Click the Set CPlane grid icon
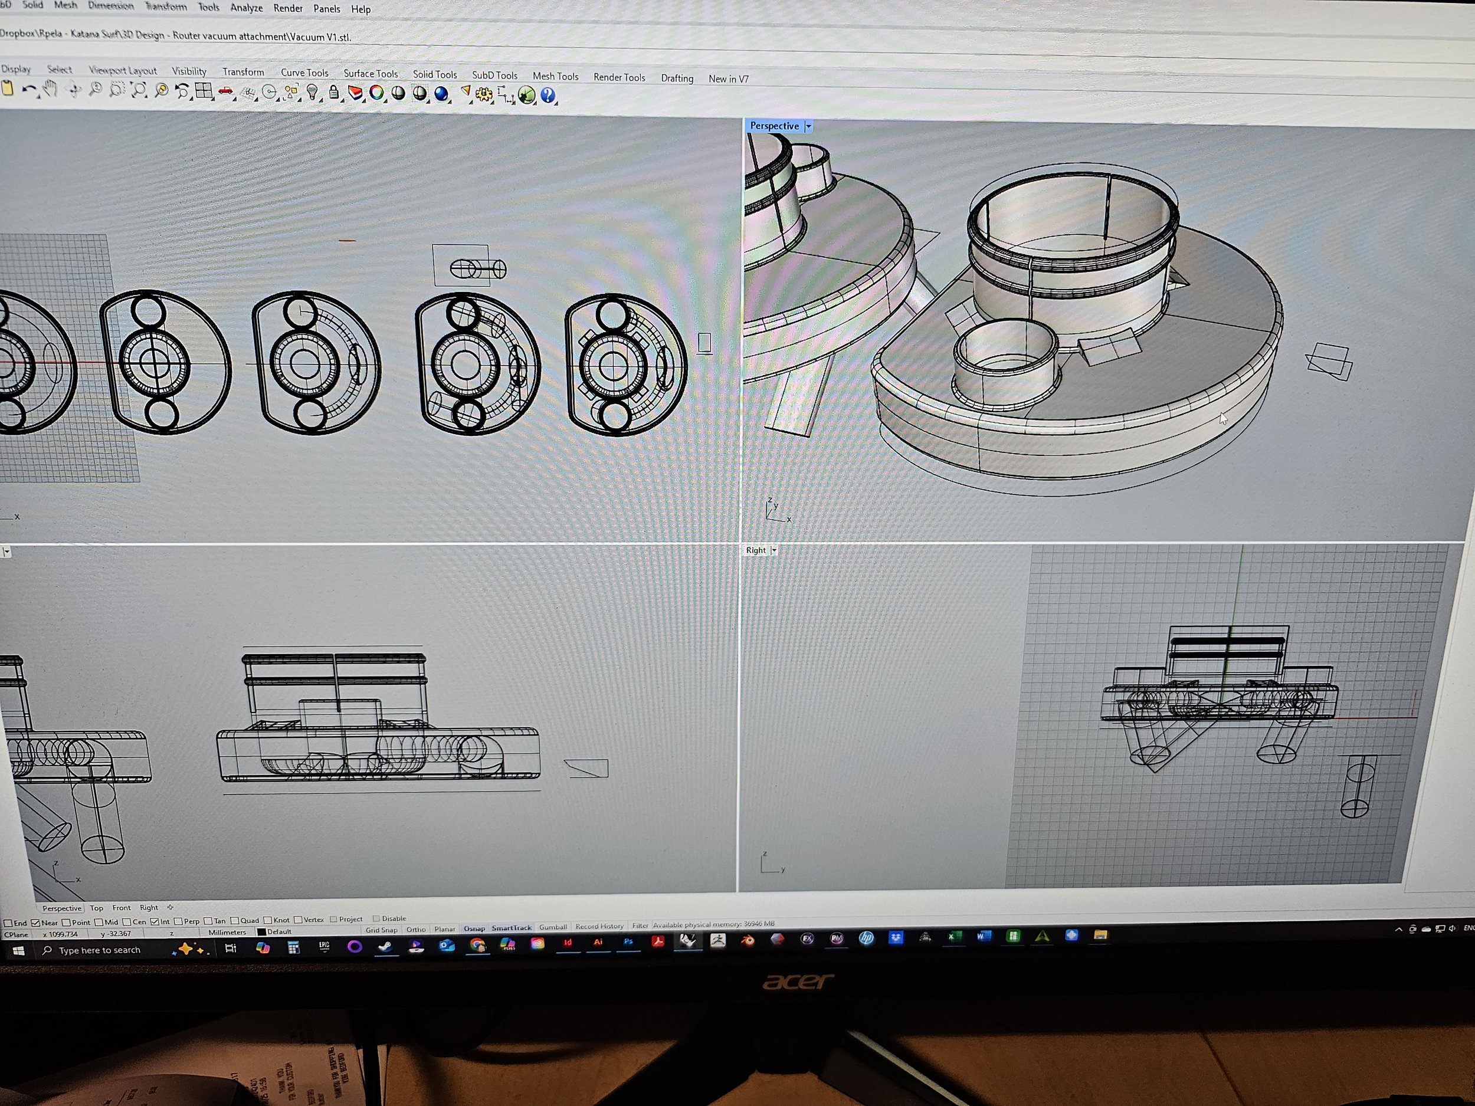Viewport: 1475px width, 1106px height. (x=248, y=92)
